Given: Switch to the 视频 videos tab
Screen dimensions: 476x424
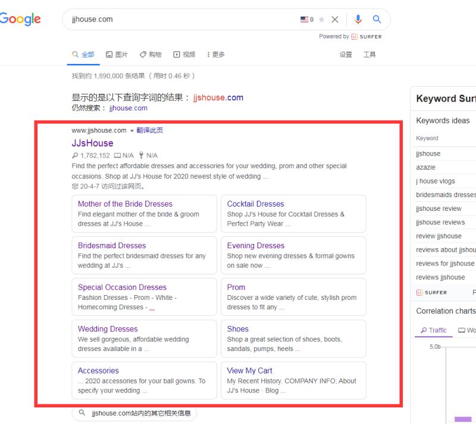Looking at the screenshot, I should tap(184, 55).
